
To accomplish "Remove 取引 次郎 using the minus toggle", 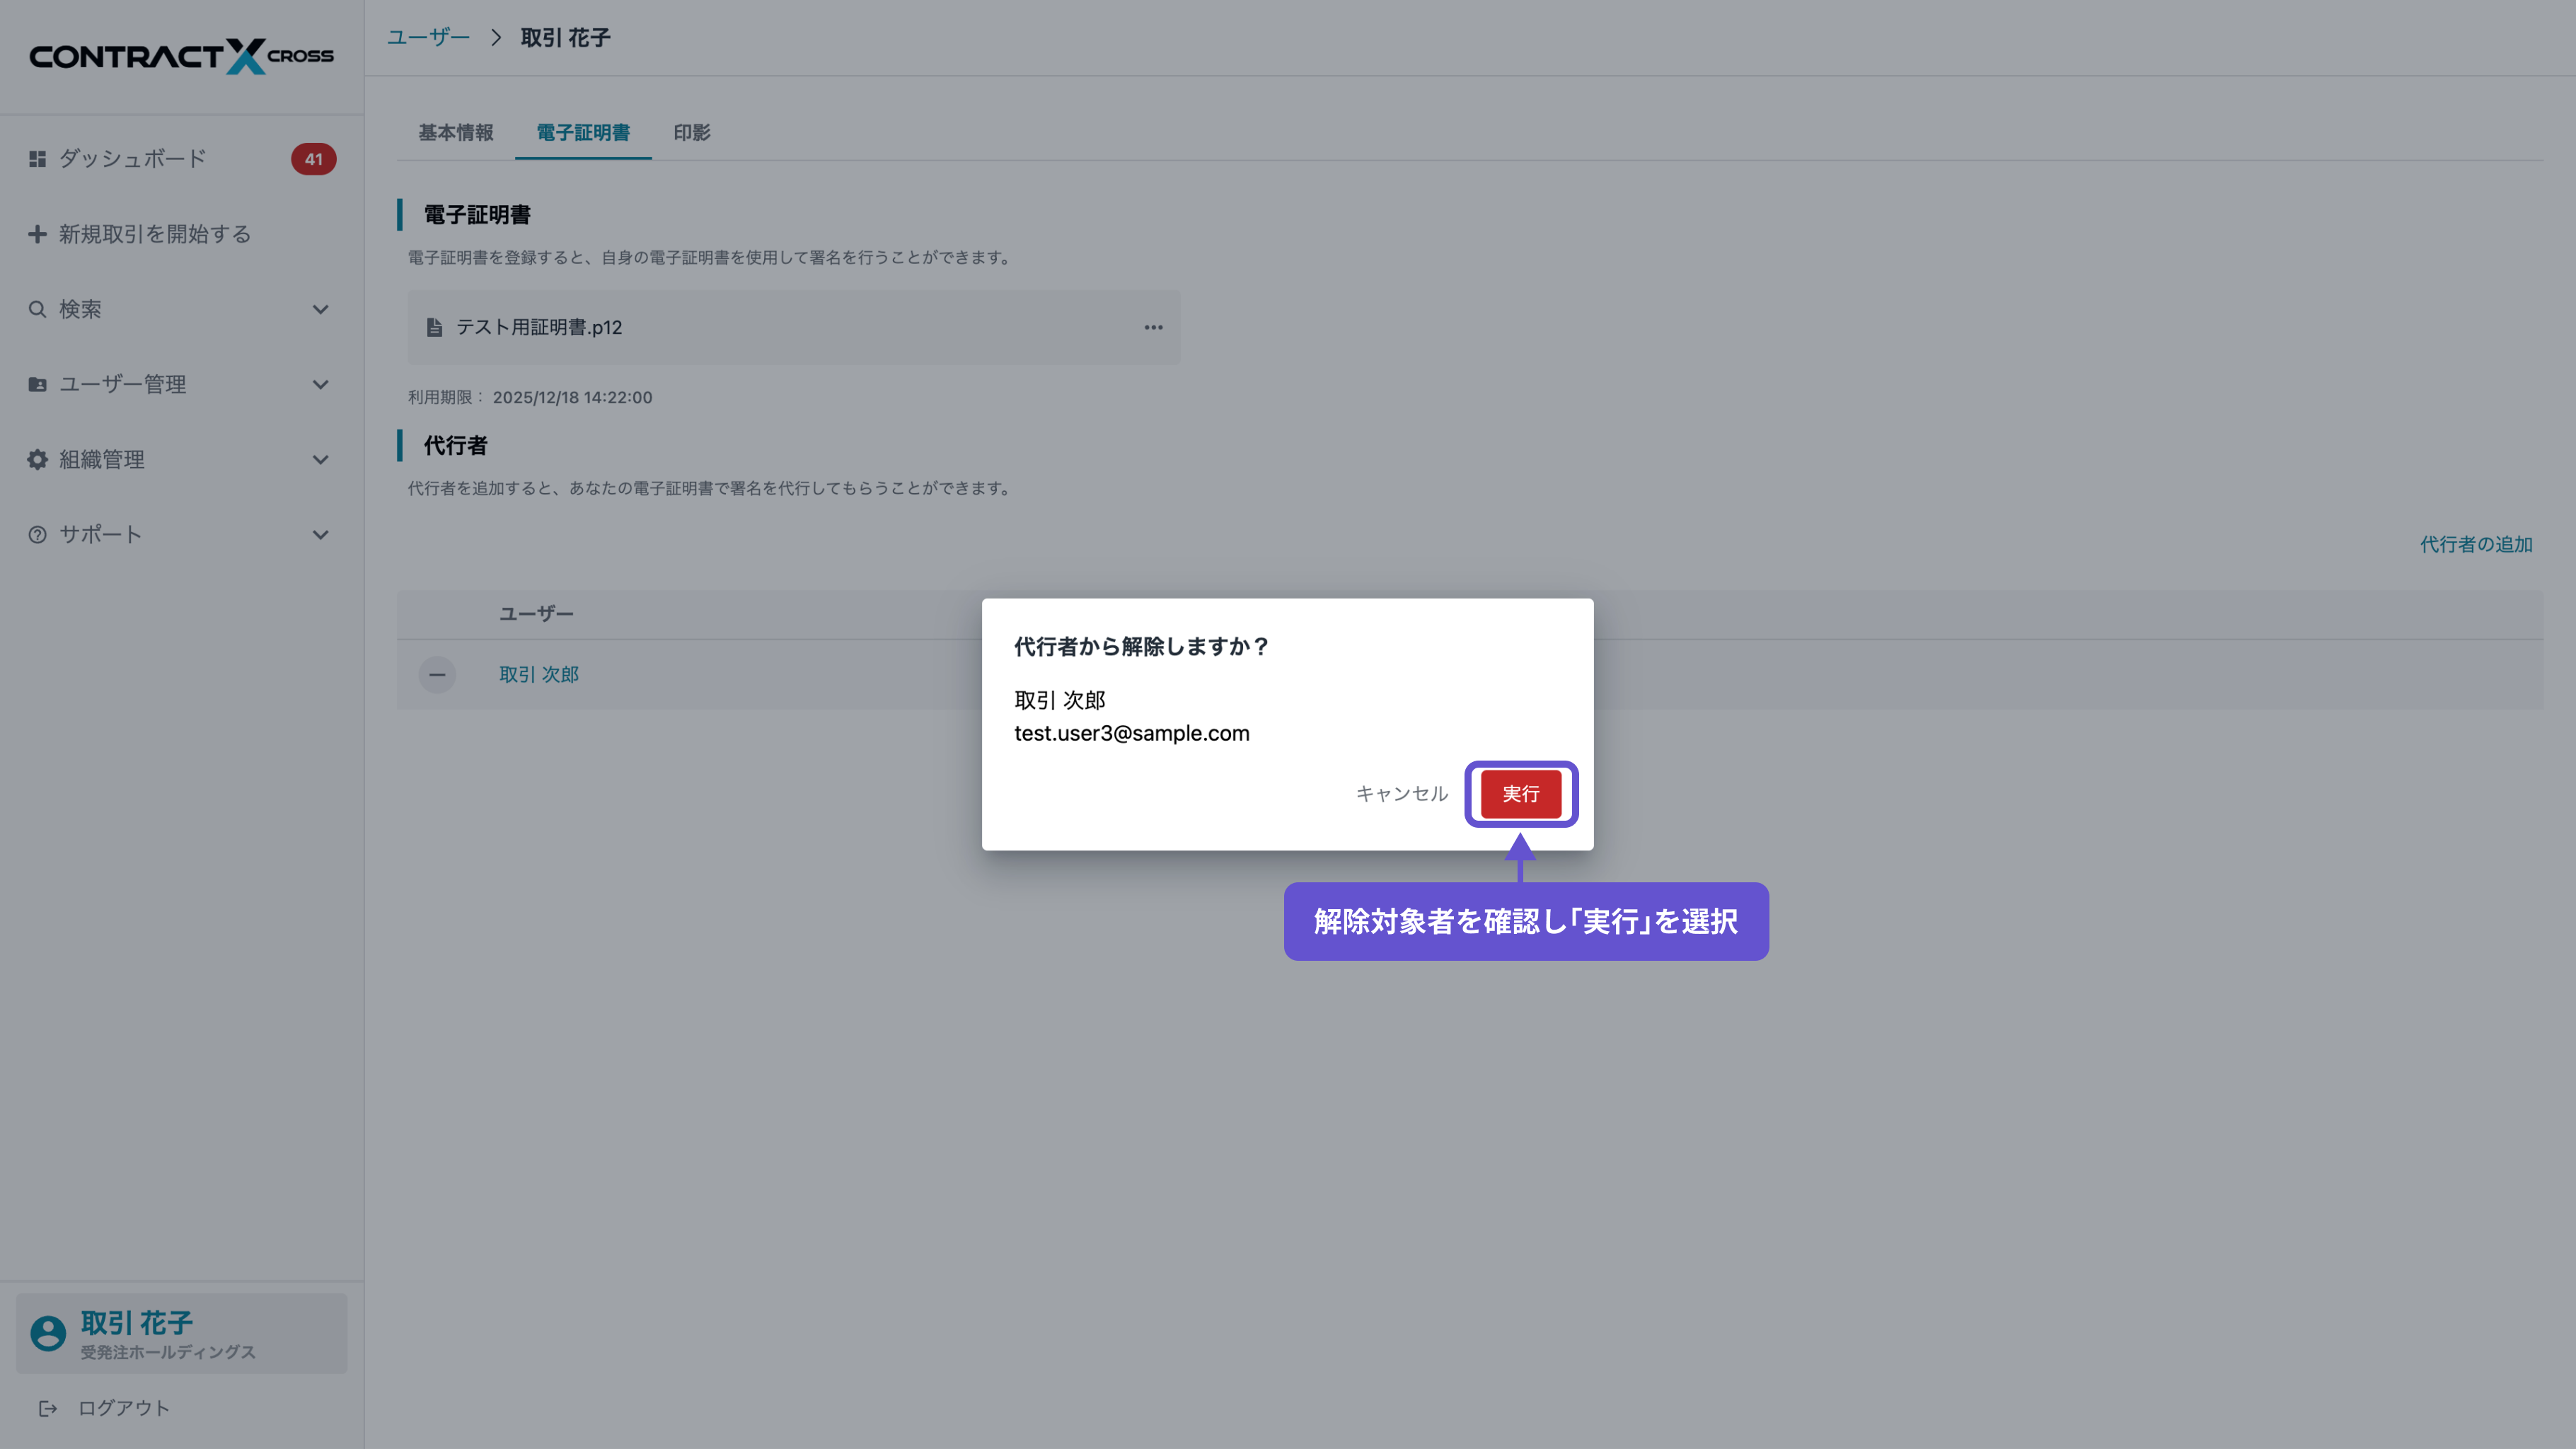I will click(x=437, y=674).
